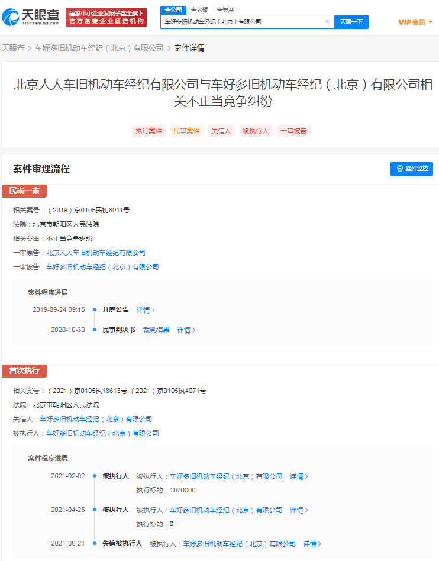
Task: Click the 案件监控 button
Action: (x=411, y=169)
